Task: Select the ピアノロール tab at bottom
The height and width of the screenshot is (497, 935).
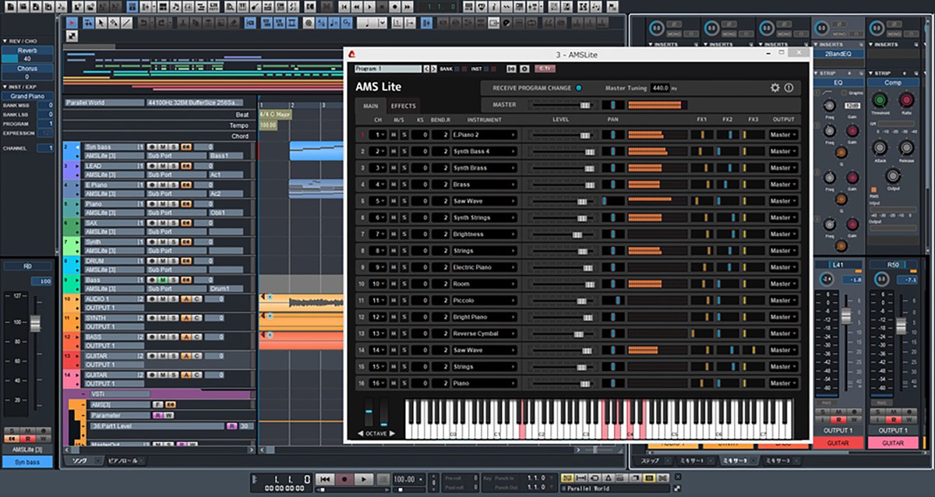Action: [124, 460]
